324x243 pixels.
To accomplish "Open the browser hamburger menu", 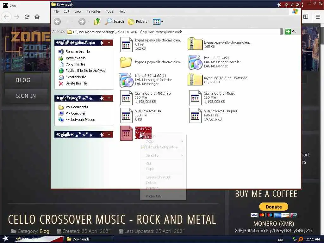I will pos(318,17).
